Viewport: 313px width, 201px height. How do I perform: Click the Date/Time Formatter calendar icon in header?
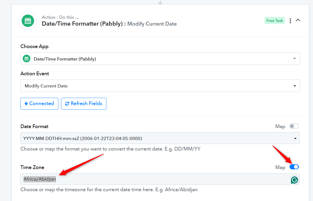pyautogui.click(x=28, y=21)
